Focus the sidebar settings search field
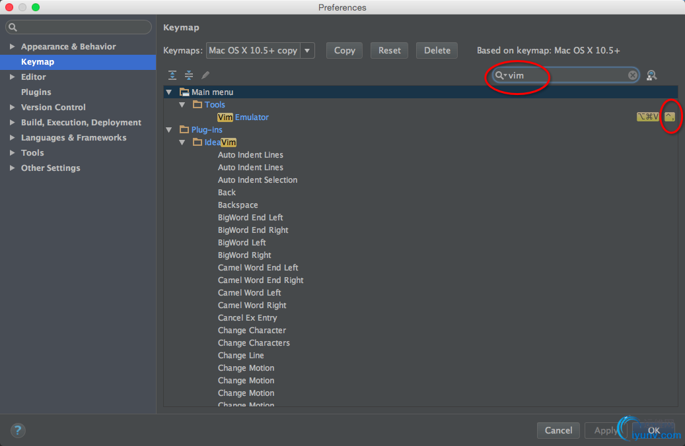The width and height of the screenshot is (685, 446). pos(79,27)
